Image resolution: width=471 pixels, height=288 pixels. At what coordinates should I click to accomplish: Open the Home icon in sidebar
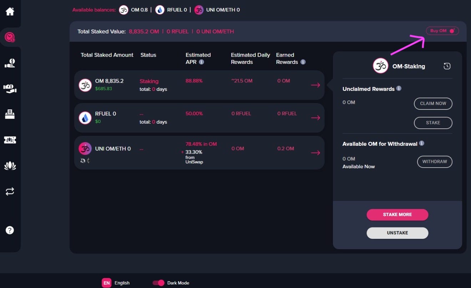[x=10, y=11]
